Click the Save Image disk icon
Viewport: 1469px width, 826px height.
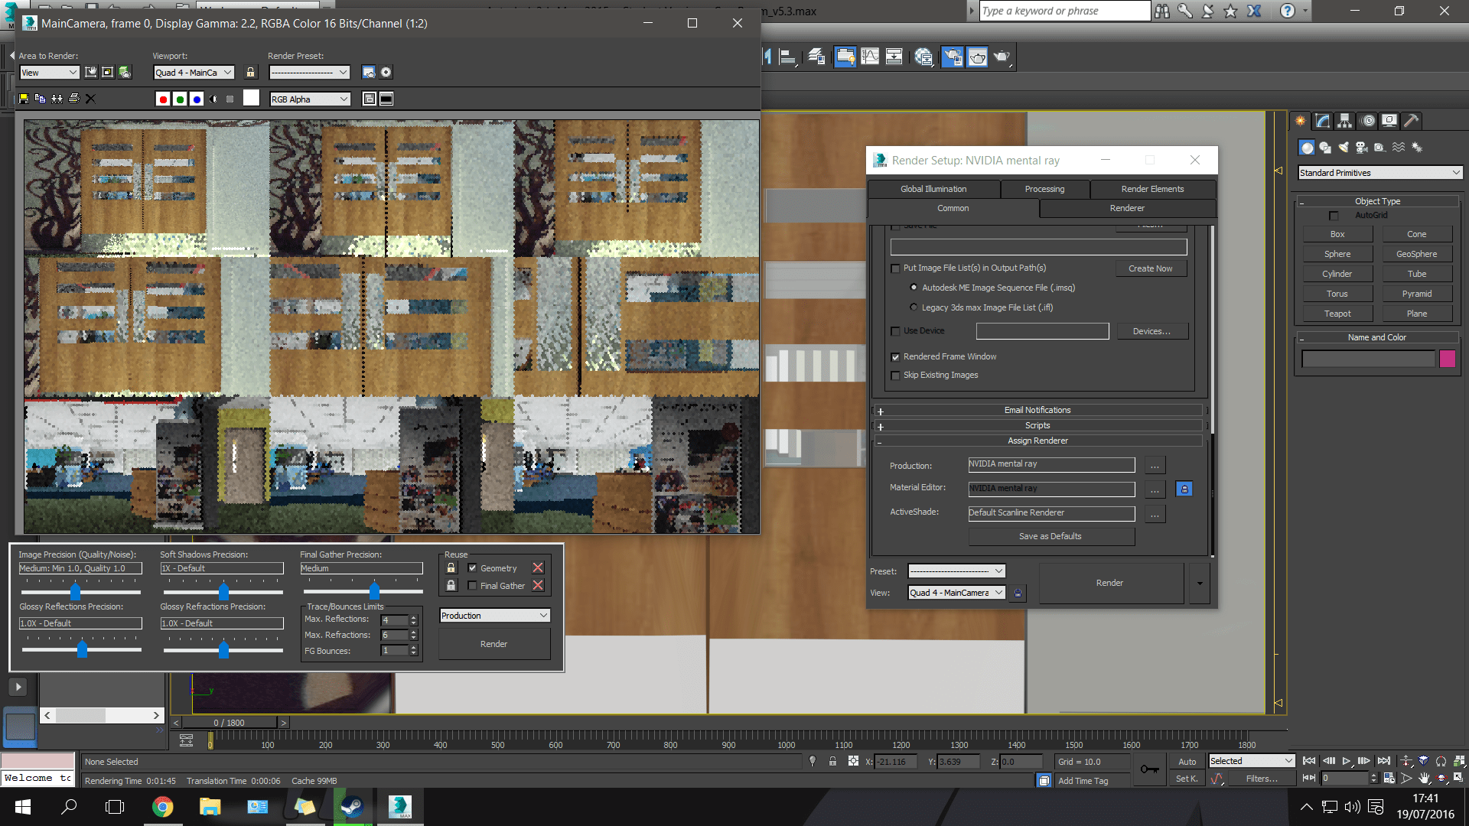click(x=24, y=99)
